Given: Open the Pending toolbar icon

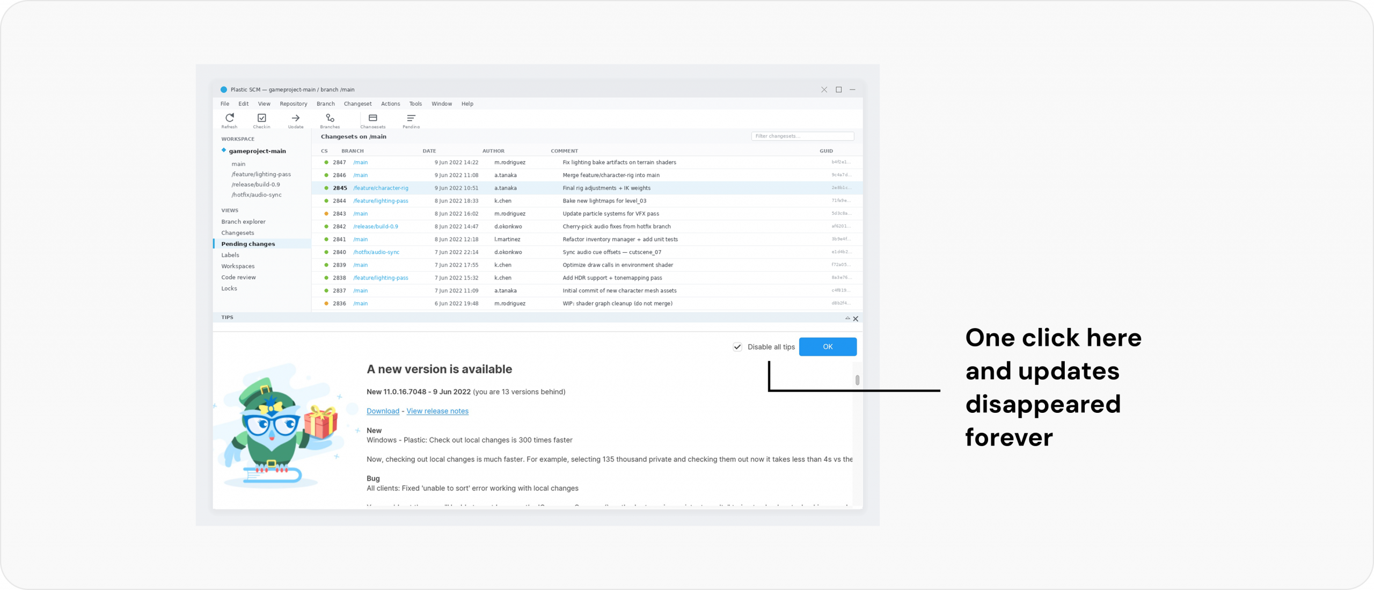Looking at the screenshot, I should click(x=411, y=118).
